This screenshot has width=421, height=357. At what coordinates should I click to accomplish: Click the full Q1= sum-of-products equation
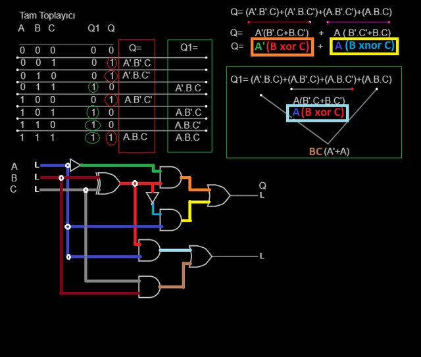(311, 80)
